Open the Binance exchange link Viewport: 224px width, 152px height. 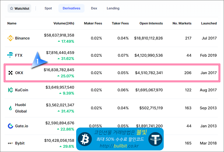(22, 38)
